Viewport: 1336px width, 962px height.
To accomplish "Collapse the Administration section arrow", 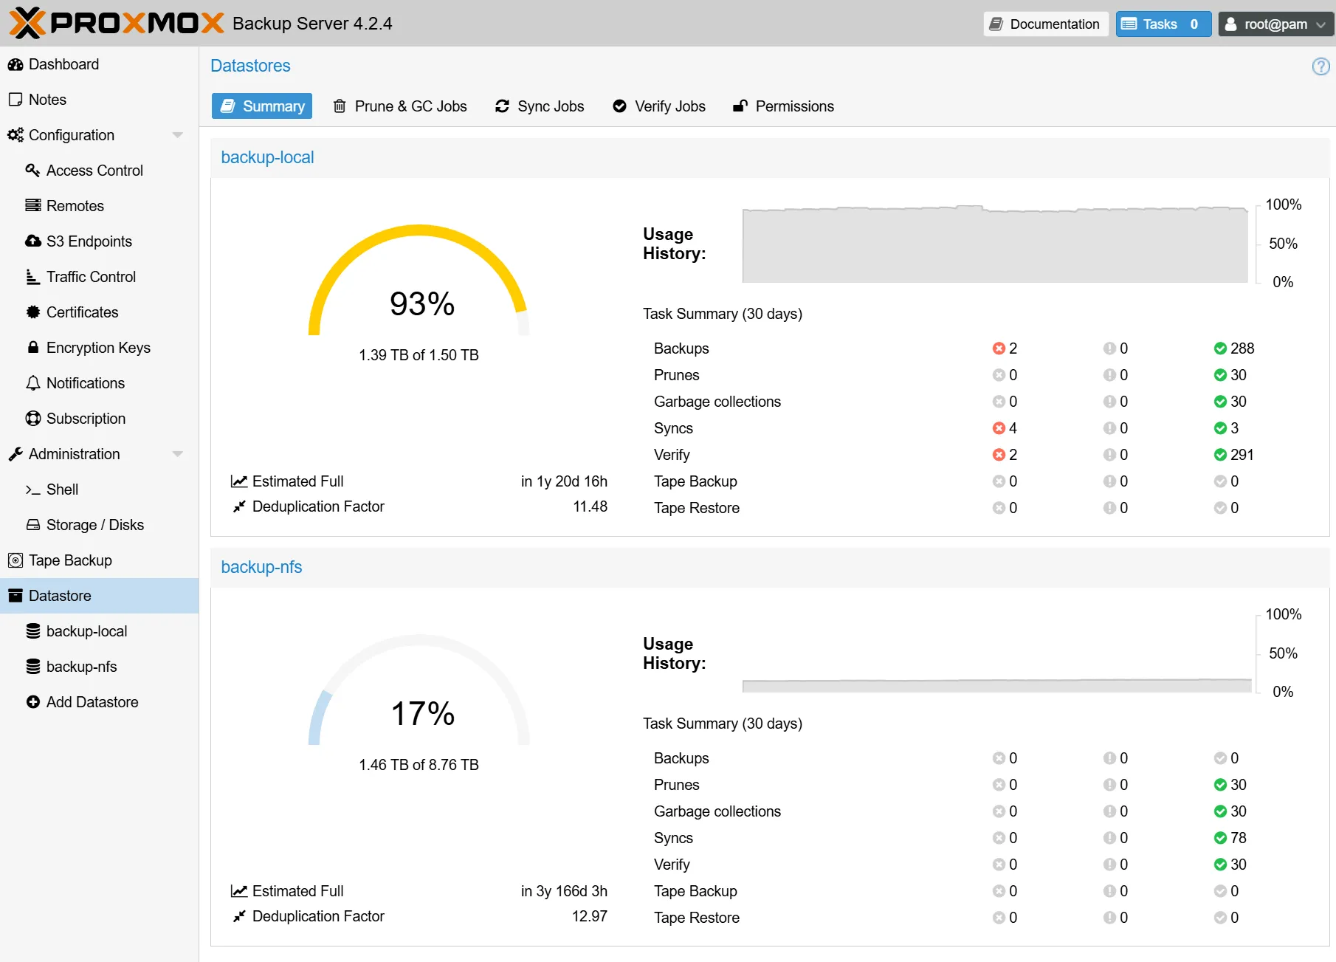I will [177, 454].
